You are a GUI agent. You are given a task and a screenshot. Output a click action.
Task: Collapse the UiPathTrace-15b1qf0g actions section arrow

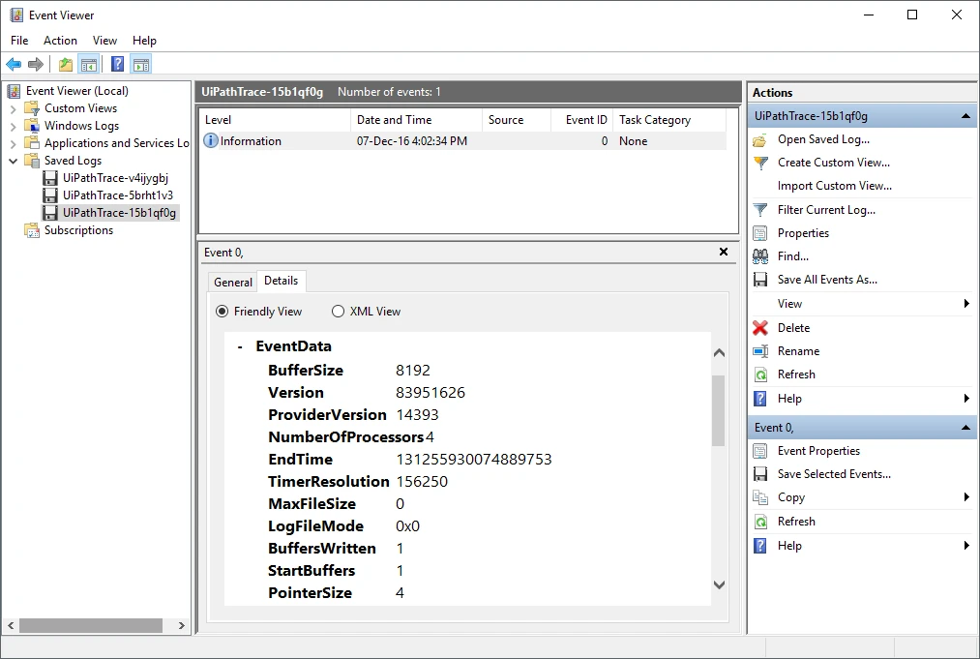pos(965,116)
